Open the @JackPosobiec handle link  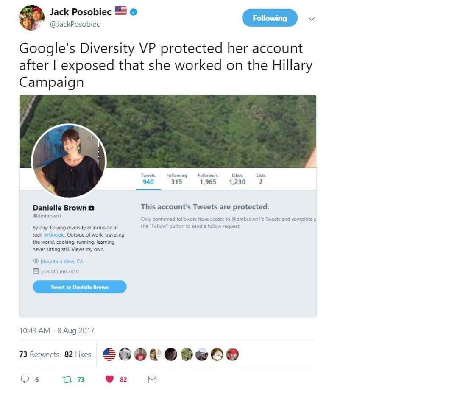pos(75,24)
